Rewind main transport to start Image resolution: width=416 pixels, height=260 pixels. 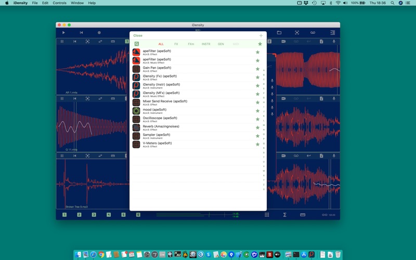[x=81, y=33]
